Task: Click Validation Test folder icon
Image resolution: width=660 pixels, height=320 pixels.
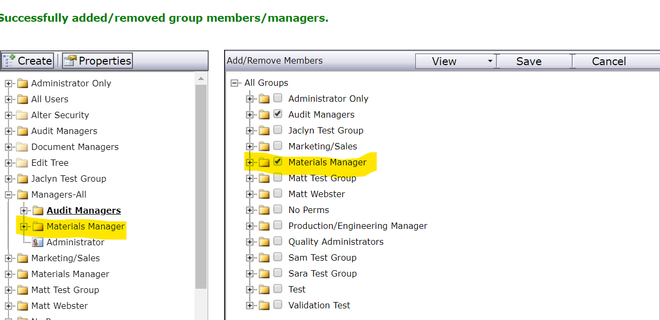Action: (x=264, y=305)
